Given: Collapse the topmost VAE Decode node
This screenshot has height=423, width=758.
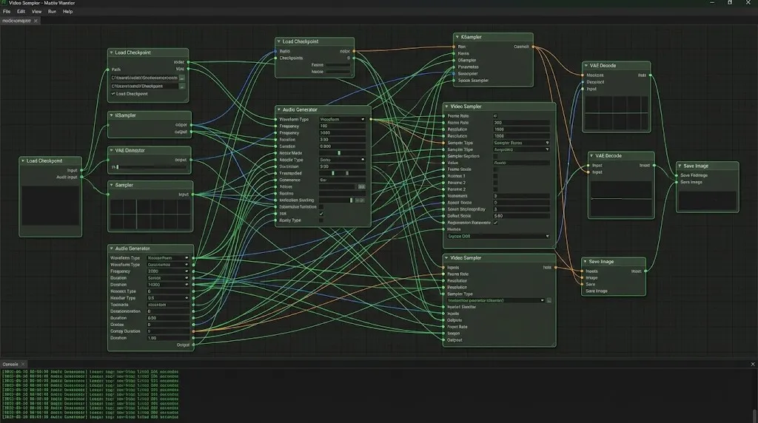Looking at the screenshot, I should [586, 66].
